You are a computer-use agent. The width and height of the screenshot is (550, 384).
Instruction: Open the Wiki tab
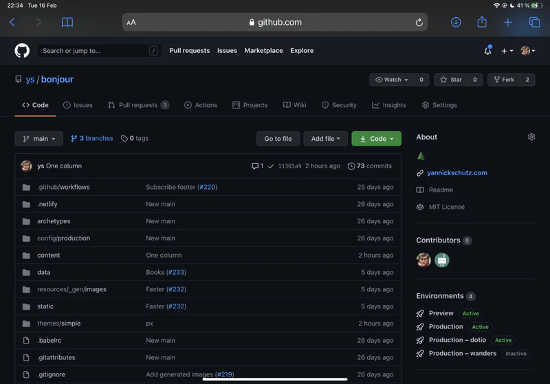pos(295,105)
